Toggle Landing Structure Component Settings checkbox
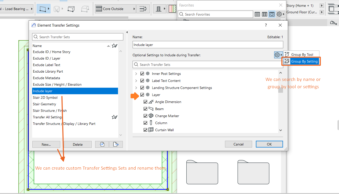 142,88
